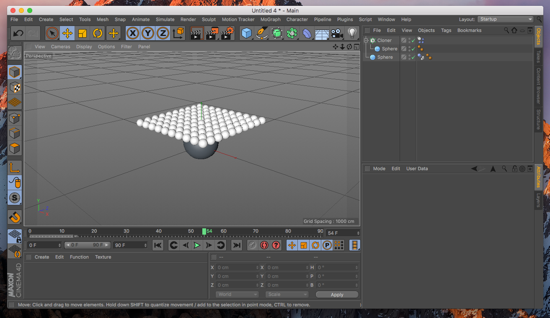The image size is (550, 318).
Task: Enable Points mode
Action: (15, 118)
